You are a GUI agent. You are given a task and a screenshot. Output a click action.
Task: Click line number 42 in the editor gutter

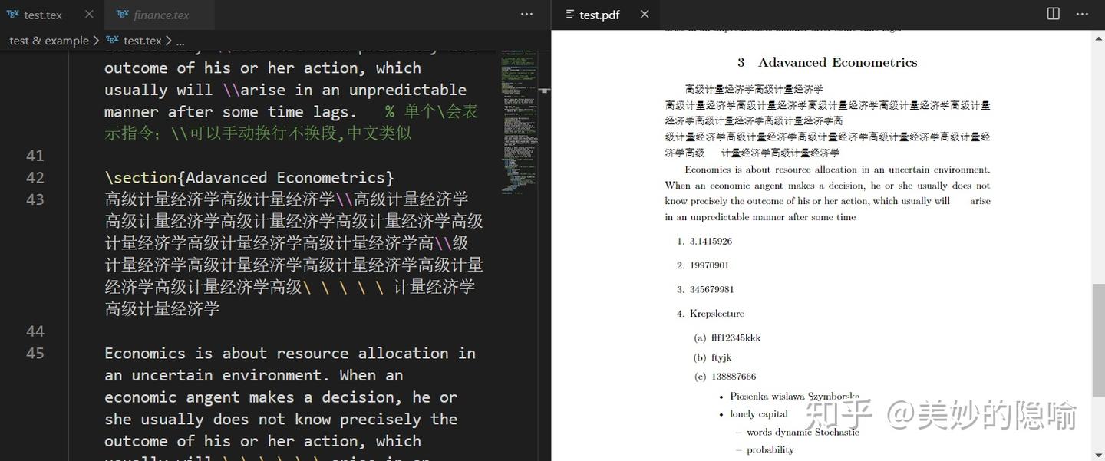(35, 177)
